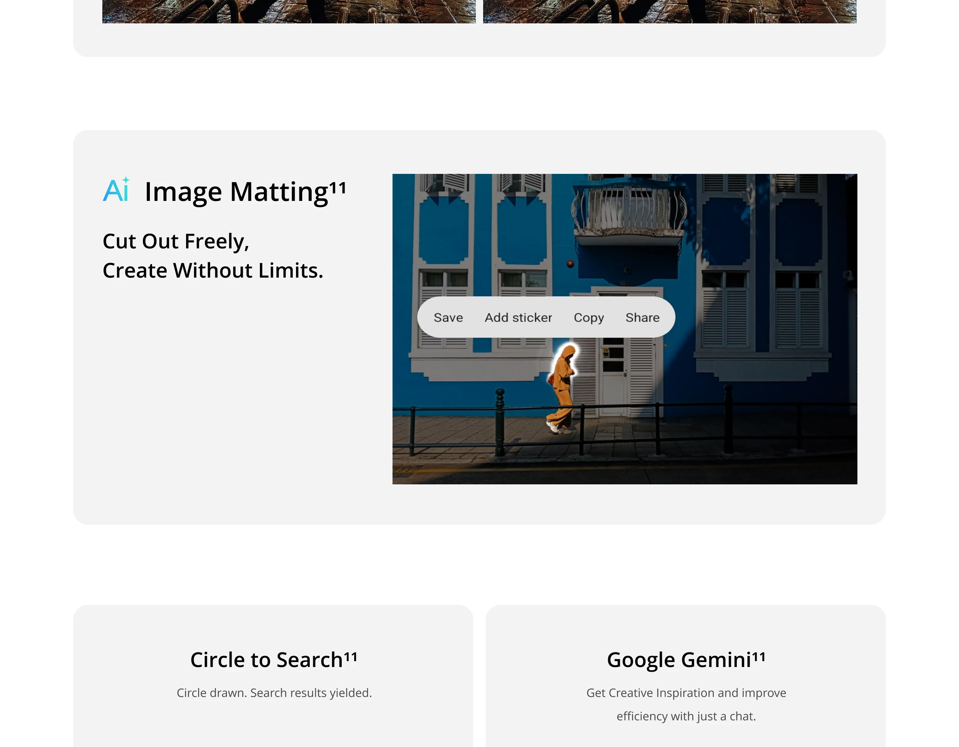Select Save in the floating cutout menu

click(448, 317)
